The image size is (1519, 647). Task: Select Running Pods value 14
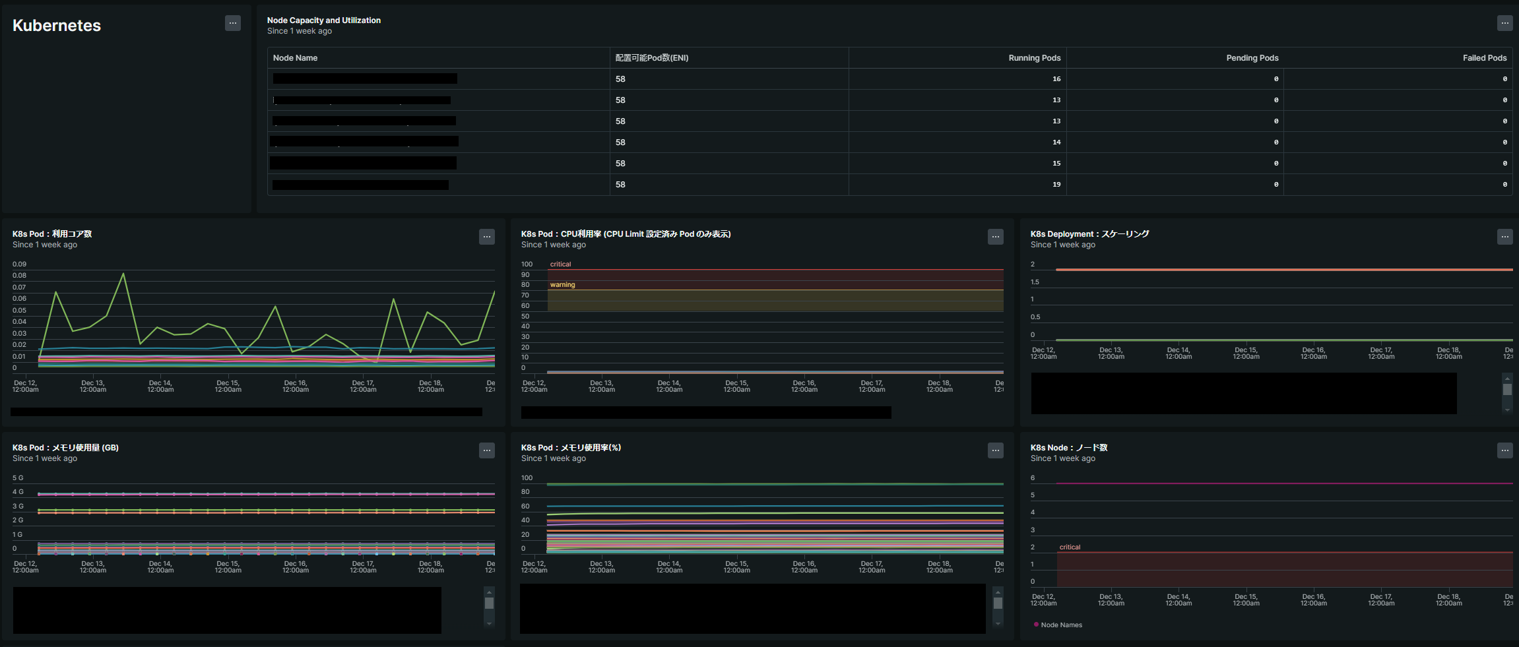[x=1056, y=142]
